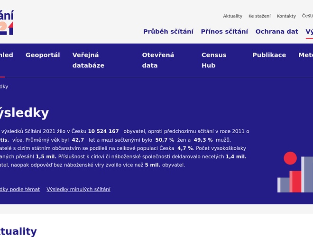Open the Ke stažení downloads link
The height and width of the screenshot is (237, 313).
(x=259, y=16)
